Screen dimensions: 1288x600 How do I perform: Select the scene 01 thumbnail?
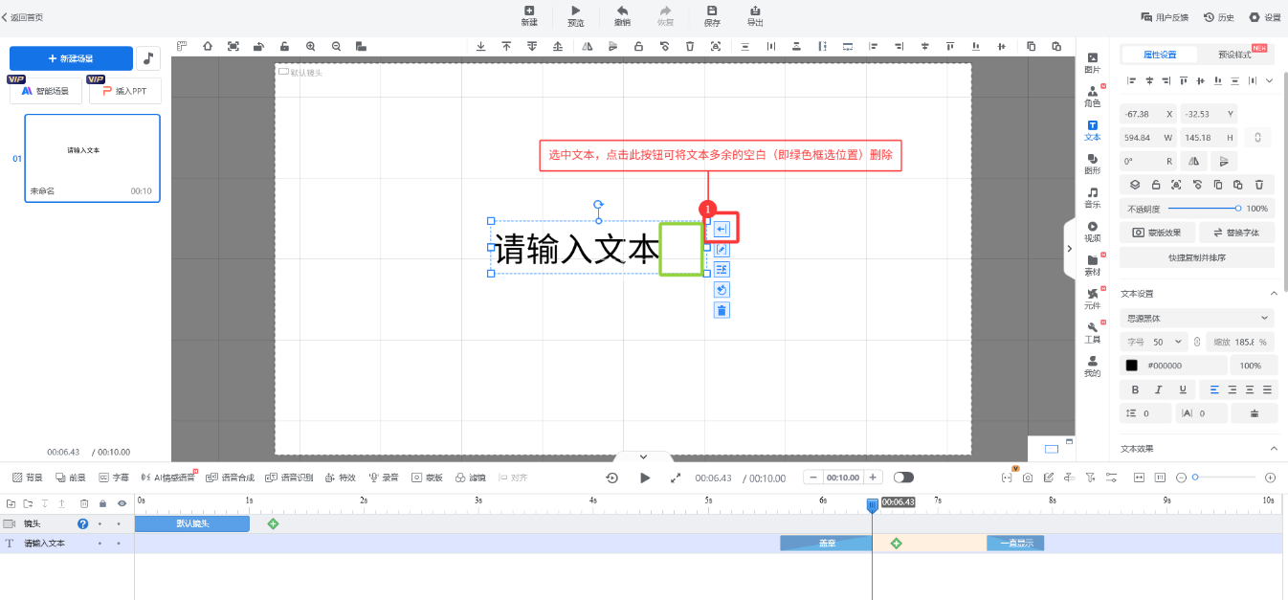[x=92, y=158]
